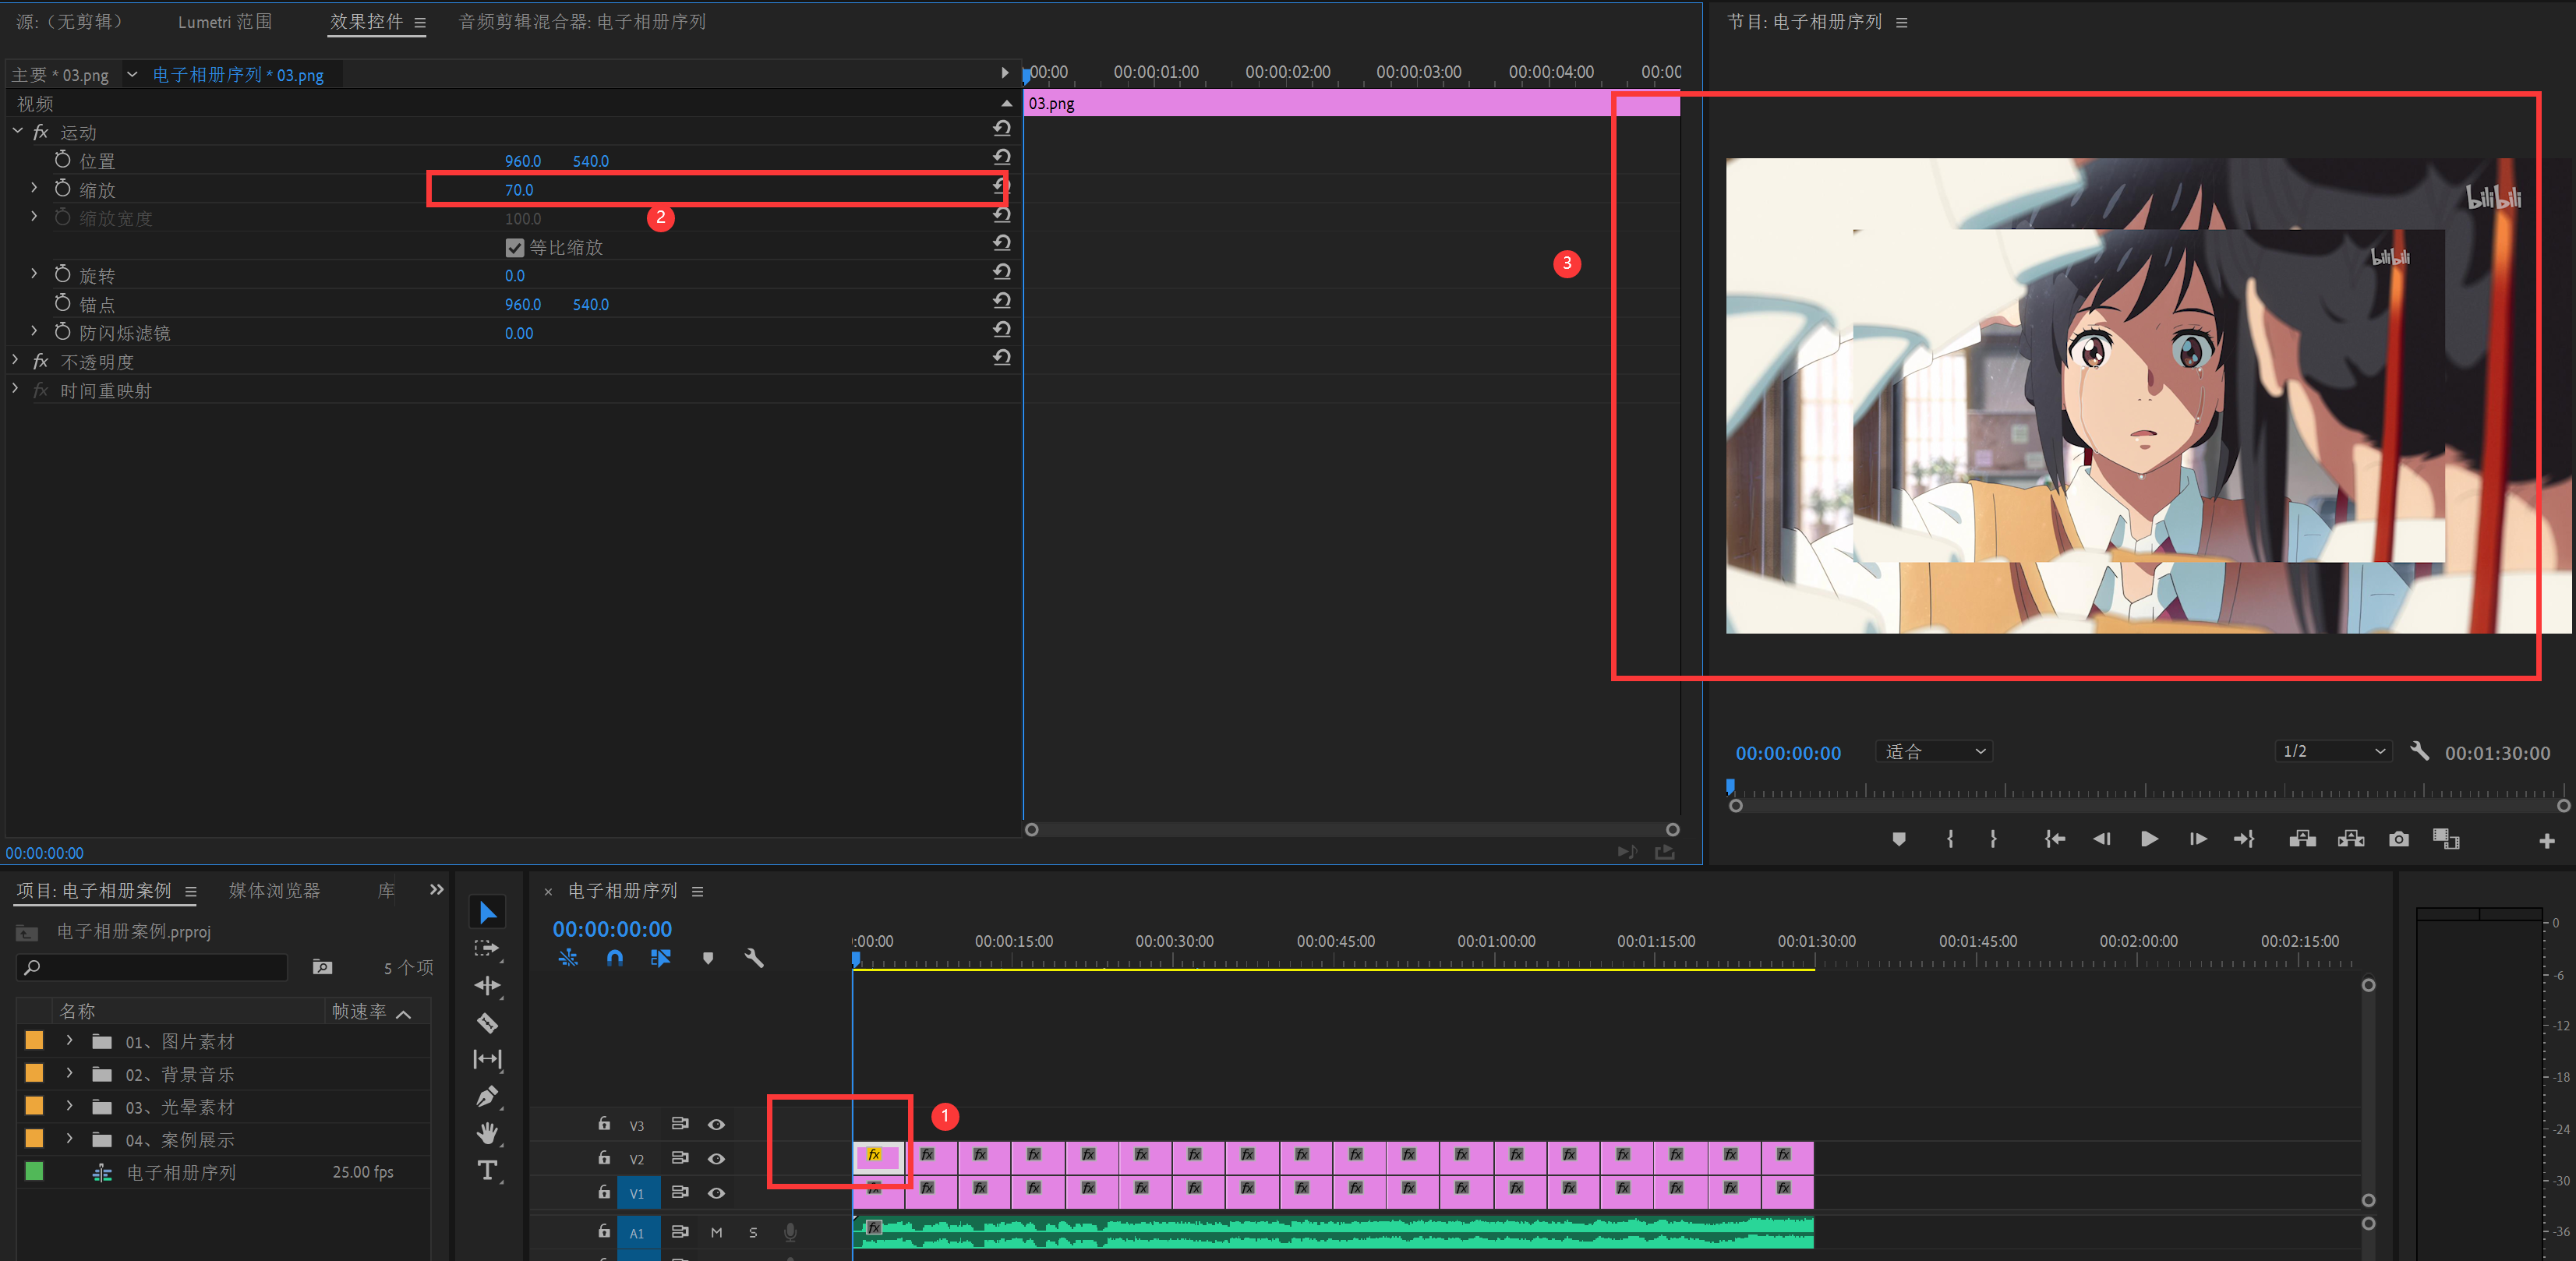Export frame with camera icon
The width and height of the screenshot is (2576, 1261).
click(2399, 839)
